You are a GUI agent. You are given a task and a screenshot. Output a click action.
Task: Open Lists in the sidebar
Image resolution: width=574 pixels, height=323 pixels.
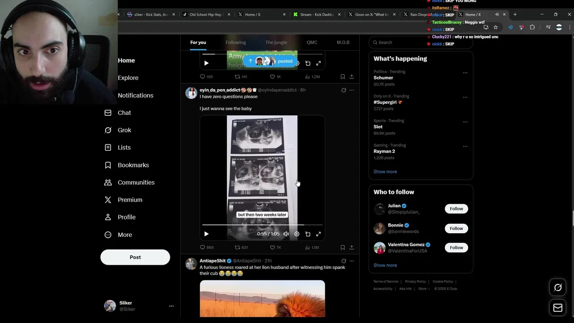[x=117, y=148]
